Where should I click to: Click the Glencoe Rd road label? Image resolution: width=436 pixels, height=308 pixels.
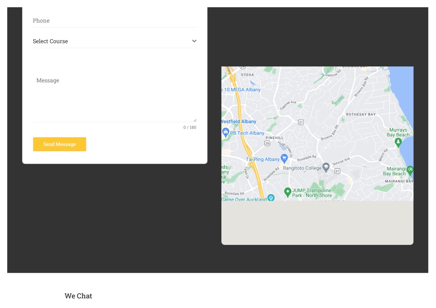(x=333, y=73)
